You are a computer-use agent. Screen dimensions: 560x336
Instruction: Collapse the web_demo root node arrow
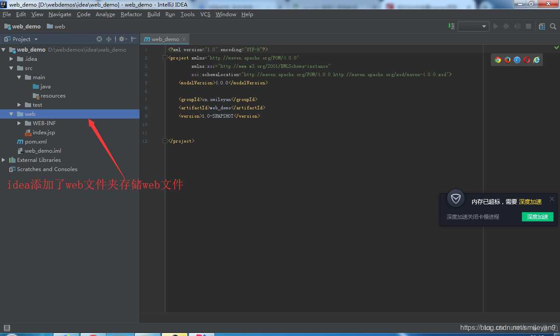[x=3, y=50]
